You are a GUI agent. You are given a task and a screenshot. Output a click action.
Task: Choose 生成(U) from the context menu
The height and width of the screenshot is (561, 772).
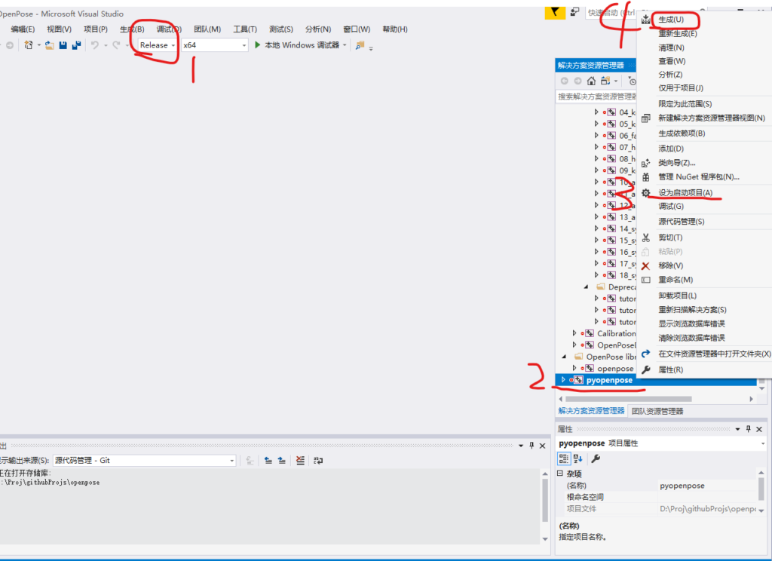coord(671,19)
